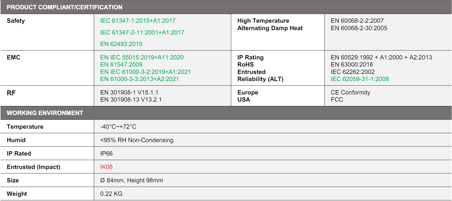Click the Working Environment section header
This screenshot has height=201, width=452.
tap(45, 113)
